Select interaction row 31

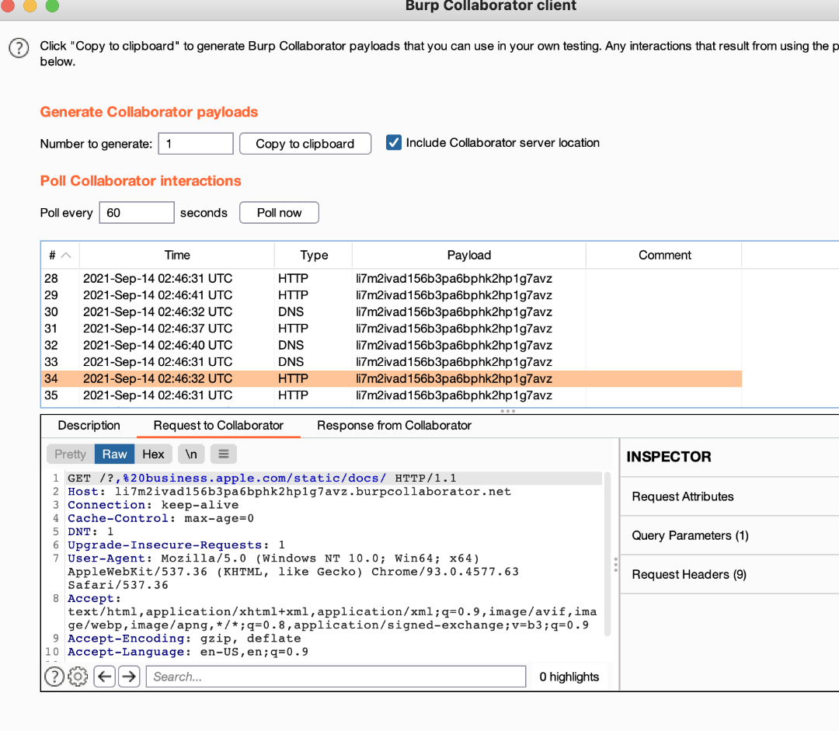pyautogui.click(x=392, y=329)
